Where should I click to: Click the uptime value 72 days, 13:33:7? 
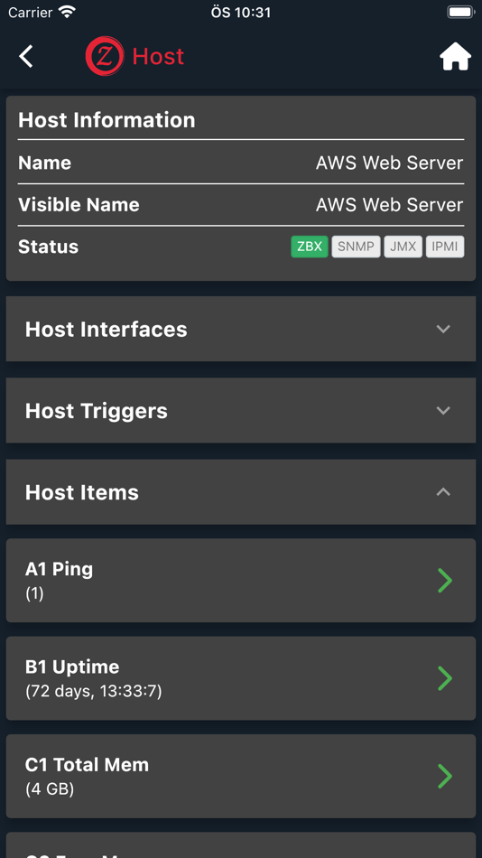point(94,692)
